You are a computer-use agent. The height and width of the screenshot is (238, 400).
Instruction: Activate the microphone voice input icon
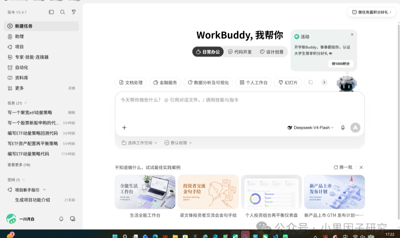tap(343, 128)
